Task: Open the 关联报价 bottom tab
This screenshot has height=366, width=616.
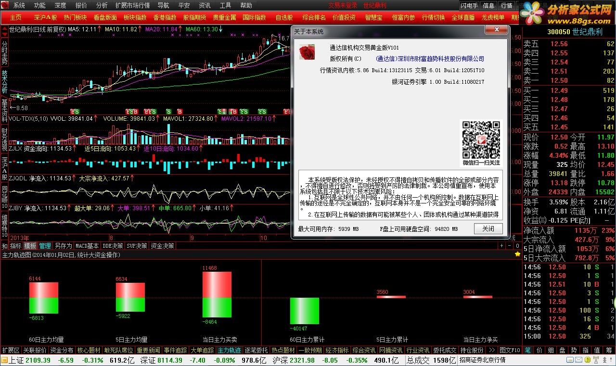Action: click(x=35, y=350)
